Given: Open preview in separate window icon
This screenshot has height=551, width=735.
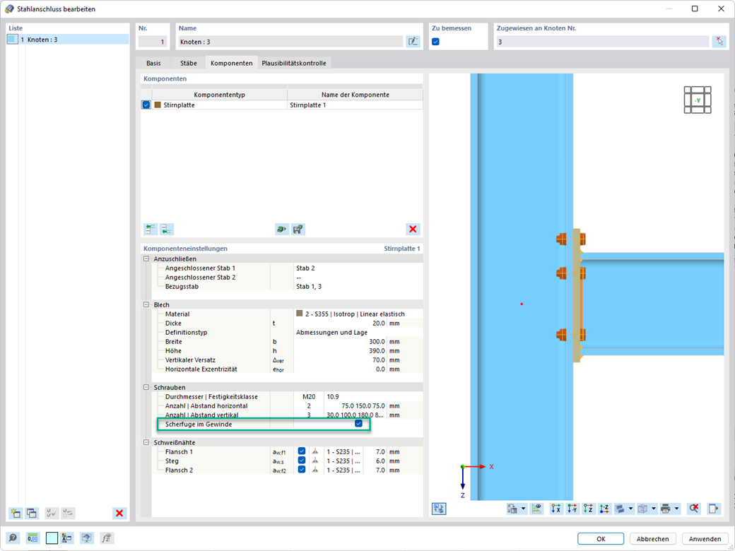Looking at the screenshot, I should coord(713,509).
